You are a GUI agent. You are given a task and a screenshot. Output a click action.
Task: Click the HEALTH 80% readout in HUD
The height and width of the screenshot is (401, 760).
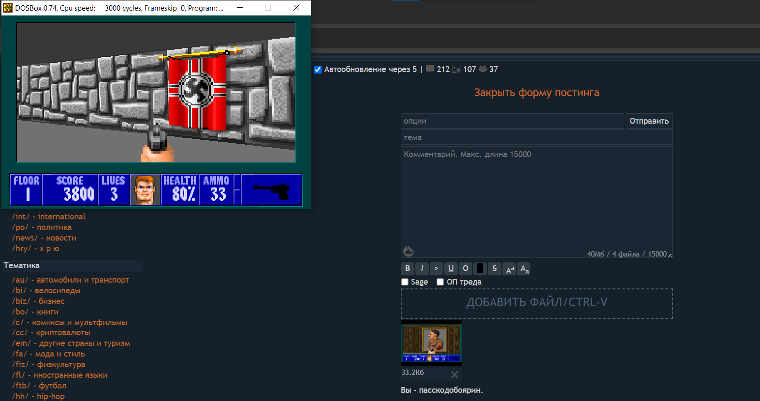click(x=180, y=189)
